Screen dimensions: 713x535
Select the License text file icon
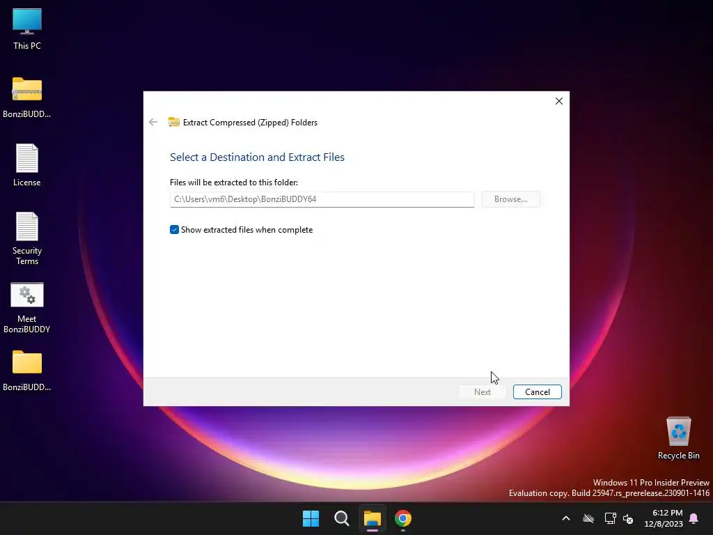click(x=27, y=165)
